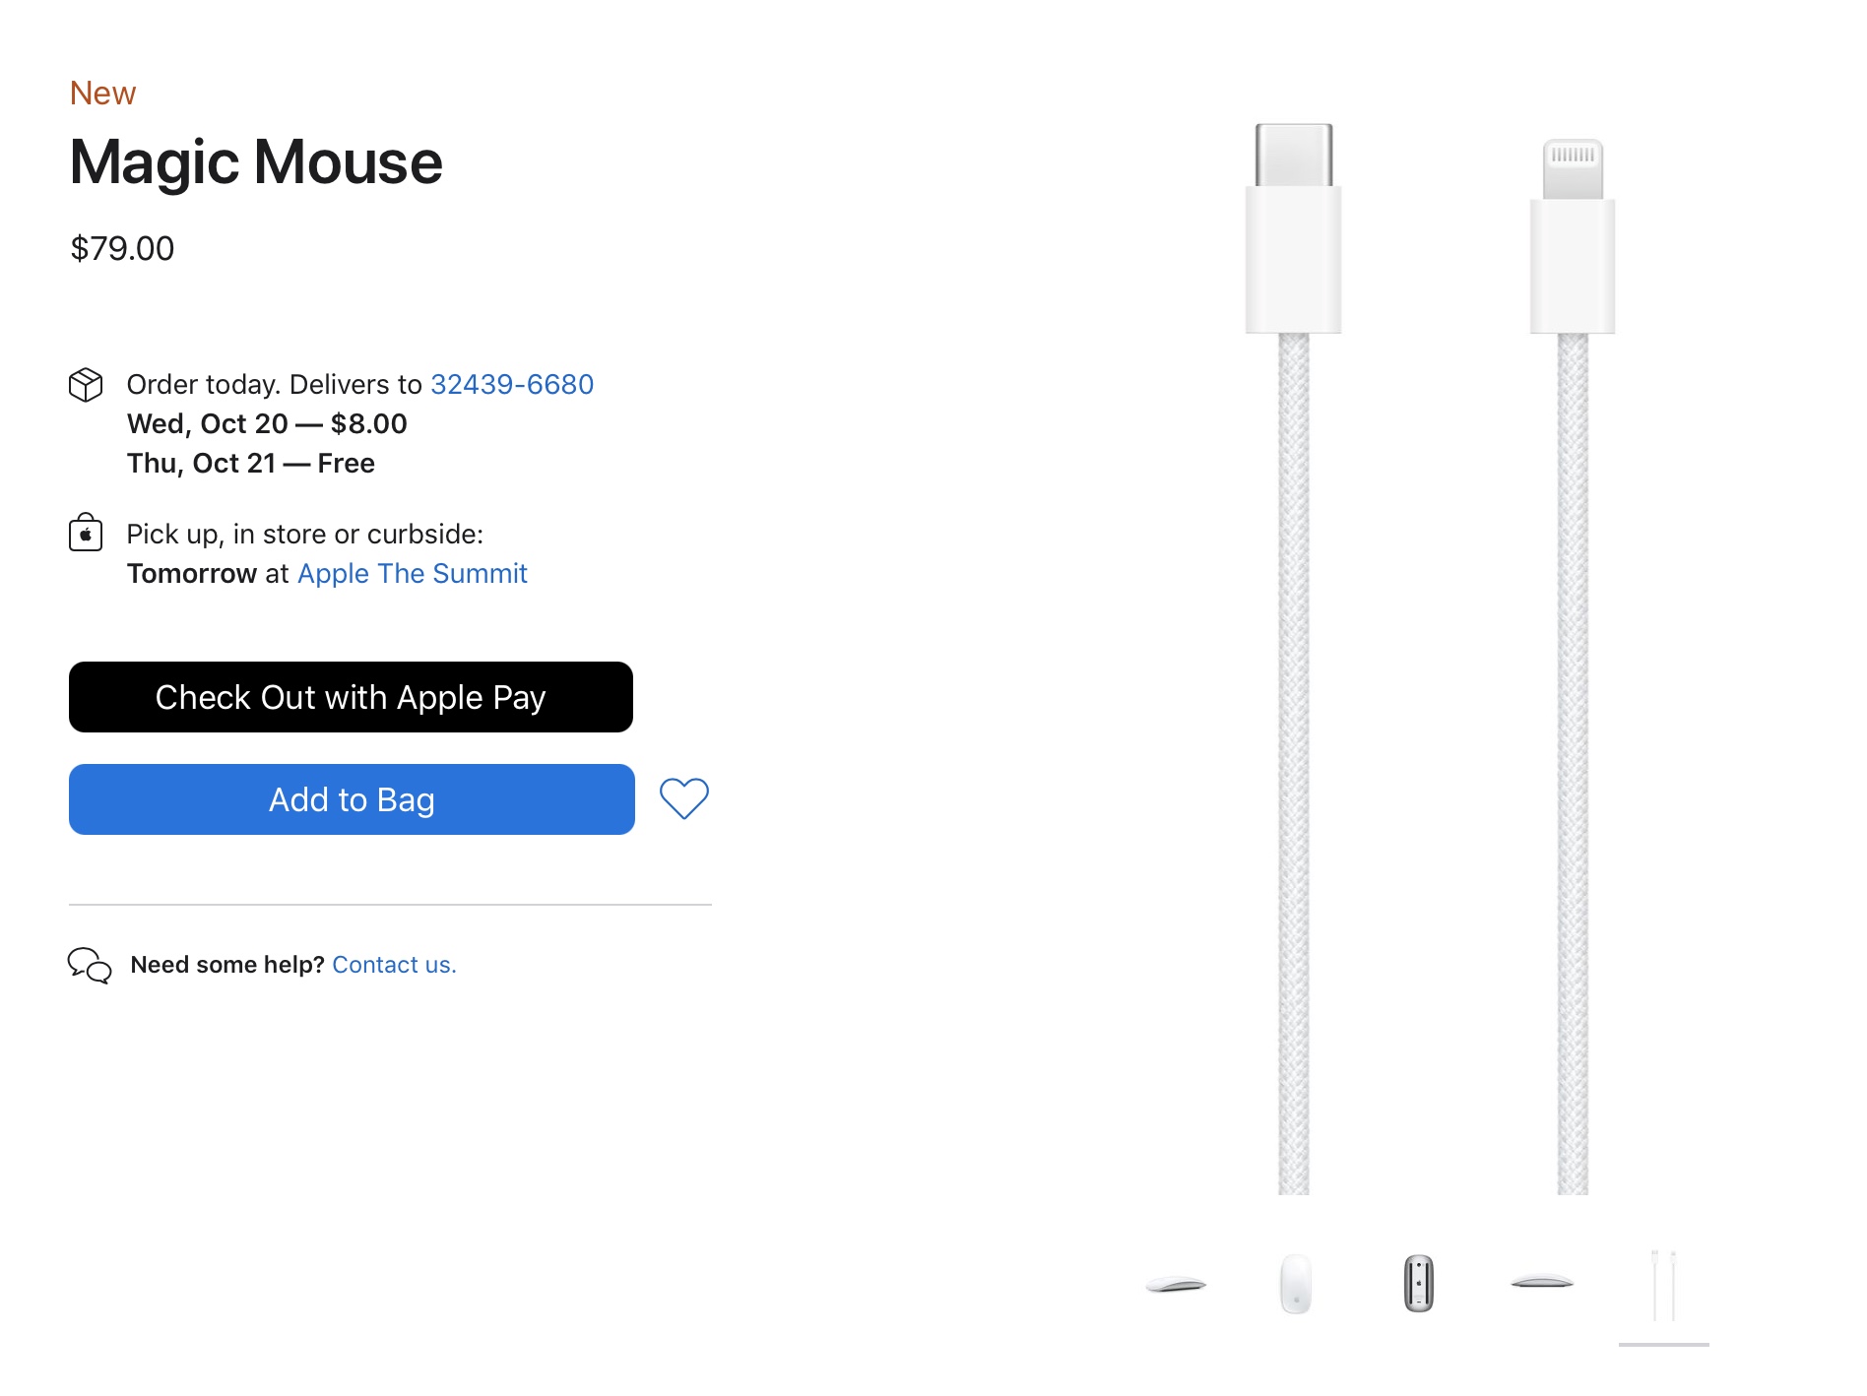Click the $79.00 price text
This screenshot has width=1867, height=1396.
[x=122, y=248]
